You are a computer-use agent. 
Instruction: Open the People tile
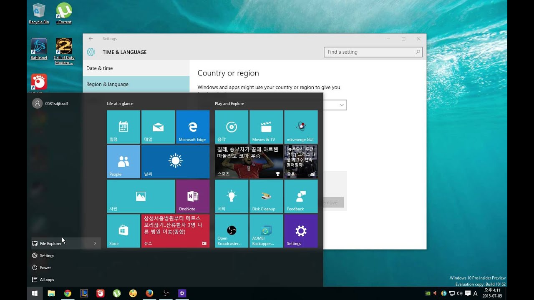pos(123,162)
